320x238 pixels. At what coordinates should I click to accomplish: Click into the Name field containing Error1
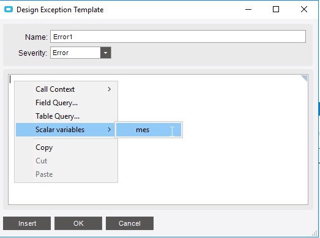click(x=178, y=37)
